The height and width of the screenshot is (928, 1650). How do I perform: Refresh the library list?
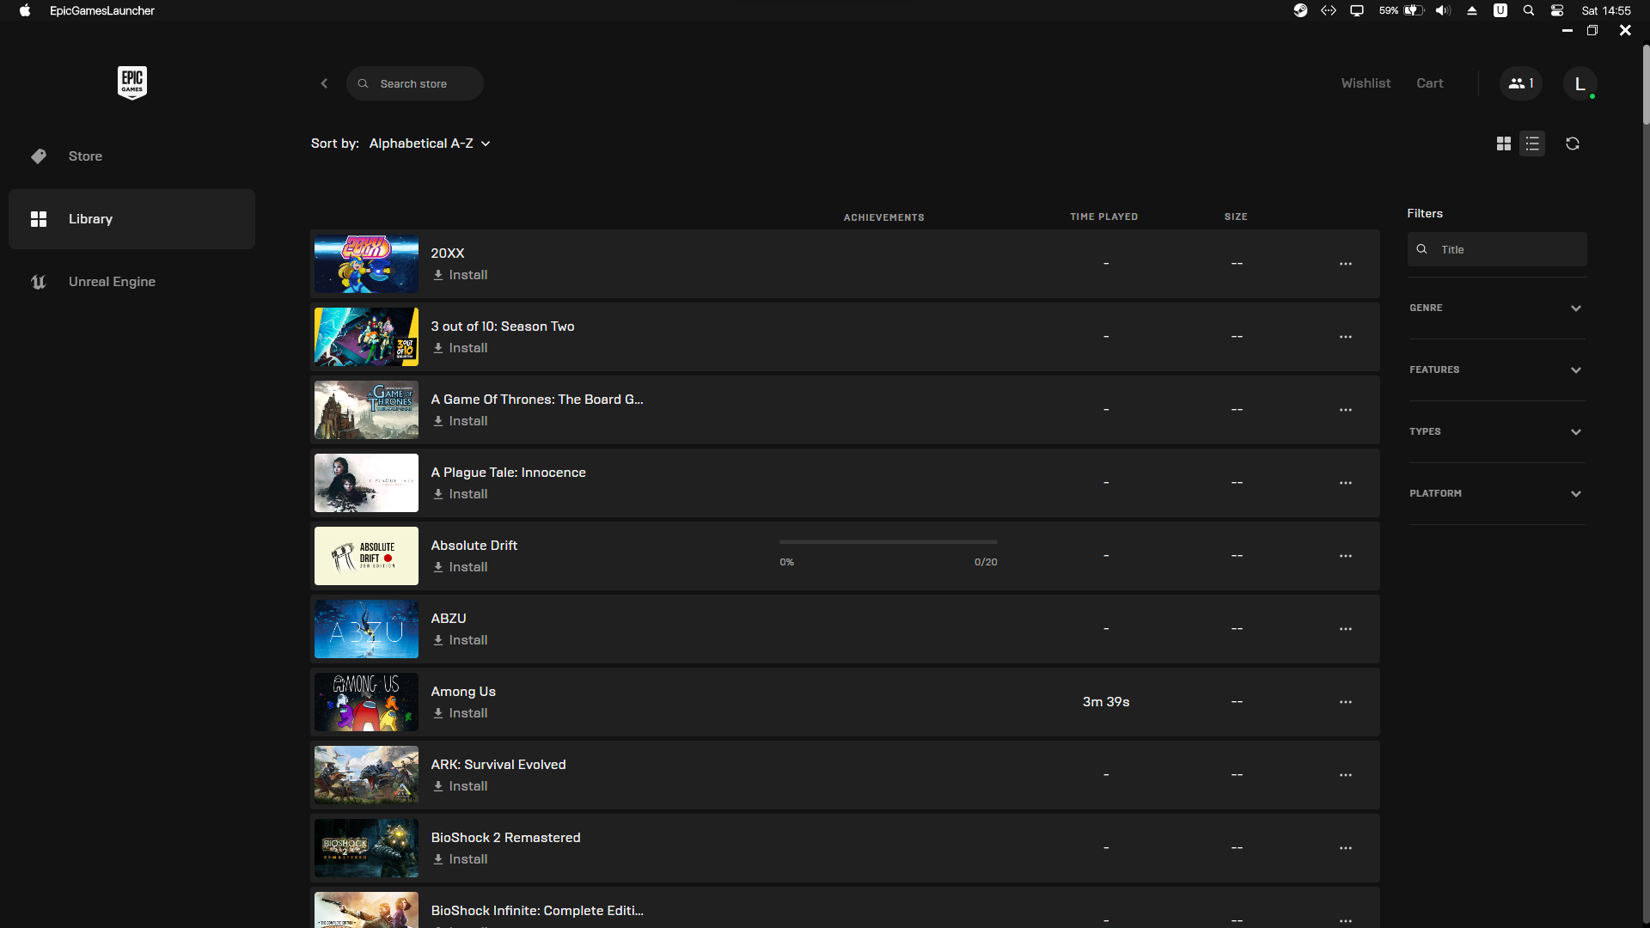[x=1572, y=143]
